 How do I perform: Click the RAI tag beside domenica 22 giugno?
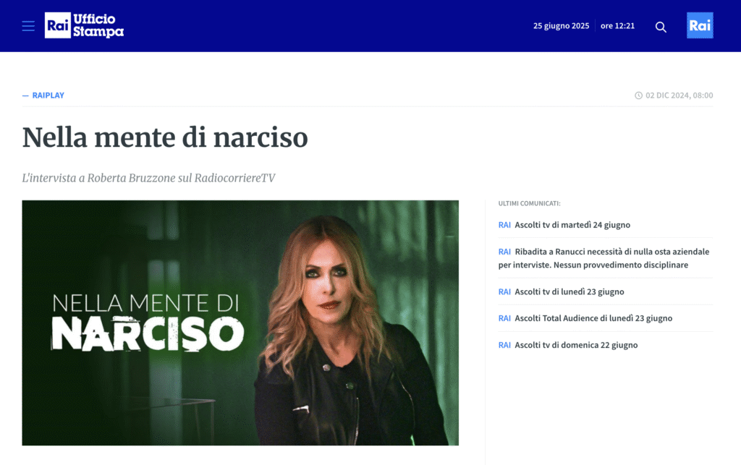click(504, 345)
